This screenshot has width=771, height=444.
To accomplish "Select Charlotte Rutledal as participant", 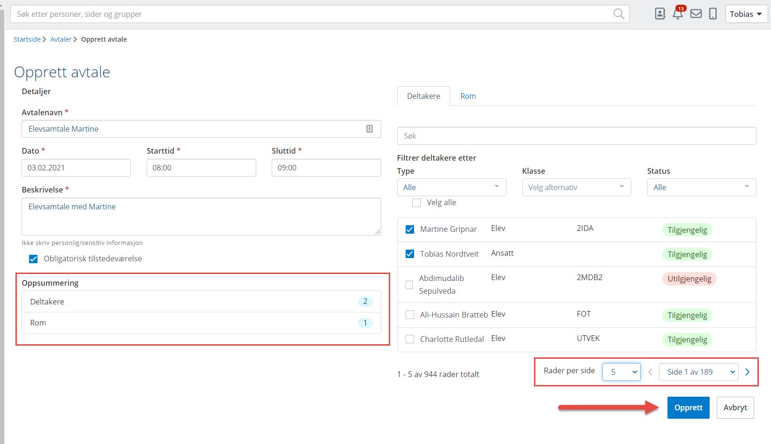I will [x=410, y=339].
